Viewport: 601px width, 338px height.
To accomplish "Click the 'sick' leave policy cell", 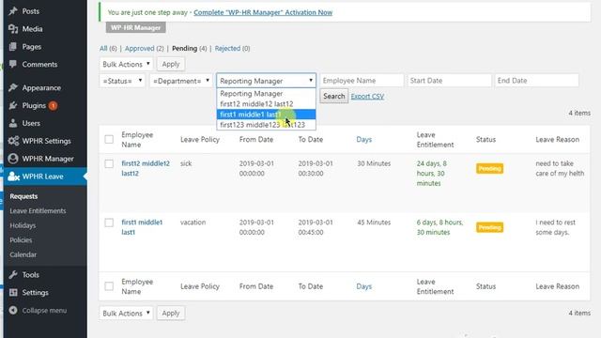I will point(186,163).
